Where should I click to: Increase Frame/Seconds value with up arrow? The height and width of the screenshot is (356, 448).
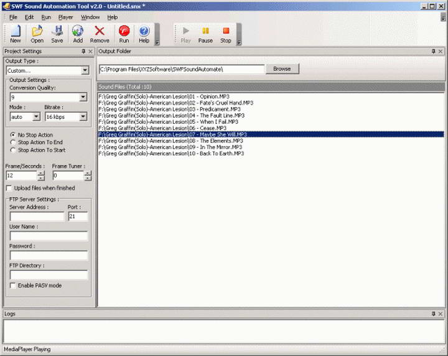click(x=41, y=173)
